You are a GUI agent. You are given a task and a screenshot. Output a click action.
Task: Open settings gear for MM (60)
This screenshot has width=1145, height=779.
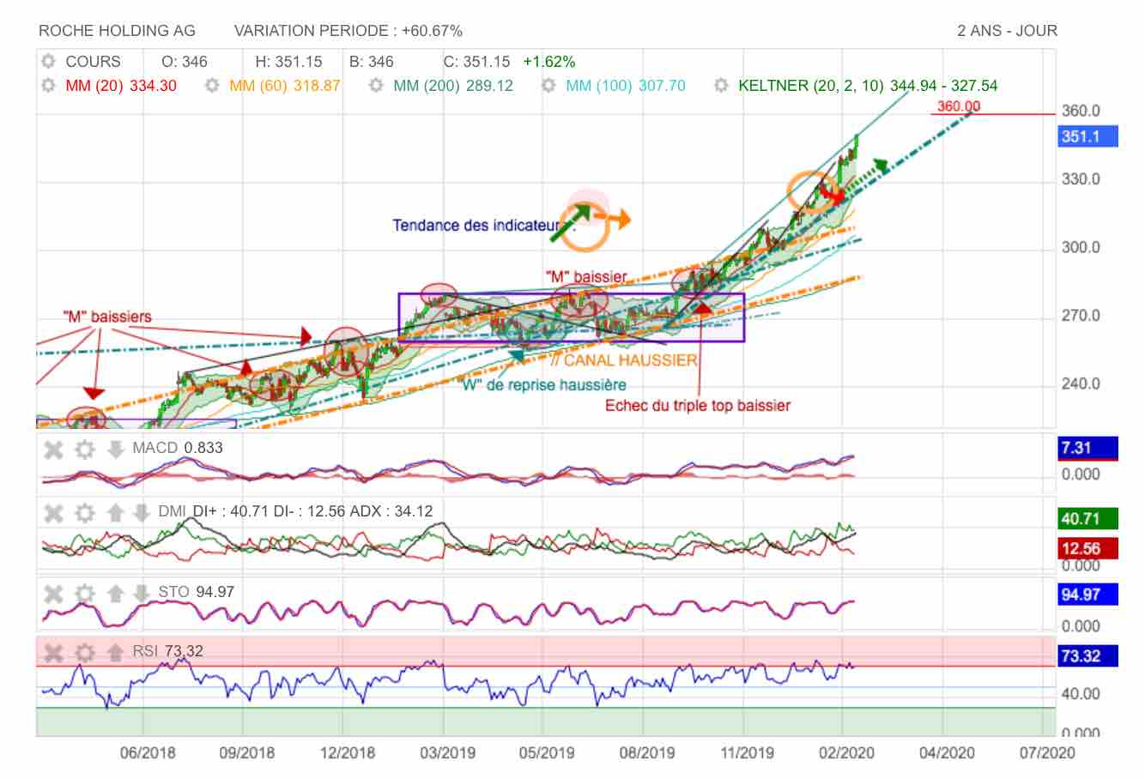click(213, 86)
